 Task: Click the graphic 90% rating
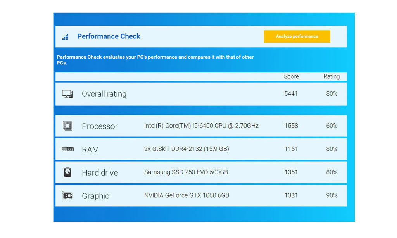click(332, 195)
